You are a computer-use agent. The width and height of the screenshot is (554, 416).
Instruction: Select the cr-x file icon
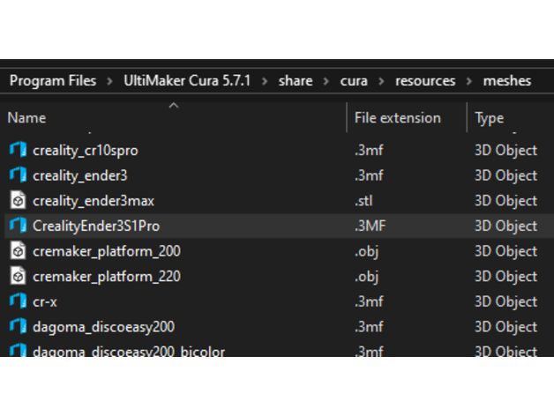tap(18, 301)
